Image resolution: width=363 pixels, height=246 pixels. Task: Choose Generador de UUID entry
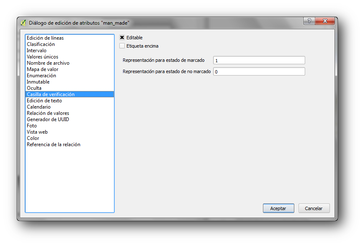(70, 119)
